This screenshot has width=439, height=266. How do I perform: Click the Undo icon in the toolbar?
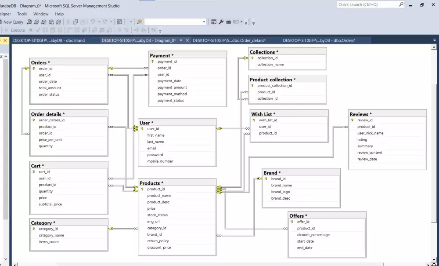(92, 22)
